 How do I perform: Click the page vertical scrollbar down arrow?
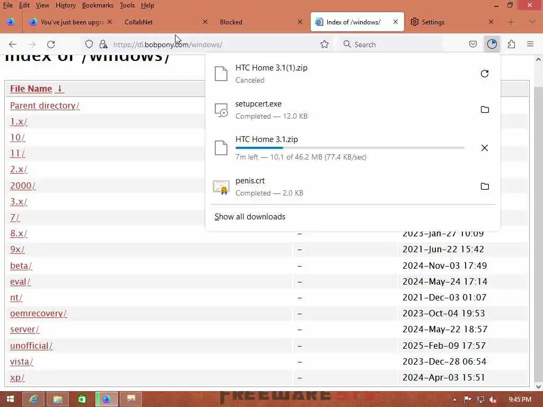click(x=538, y=386)
